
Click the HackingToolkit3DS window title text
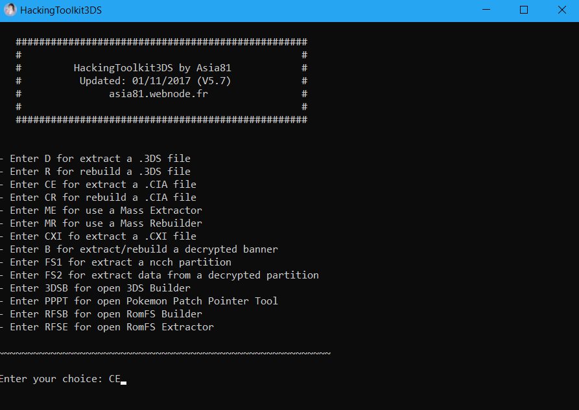tap(61, 10)
